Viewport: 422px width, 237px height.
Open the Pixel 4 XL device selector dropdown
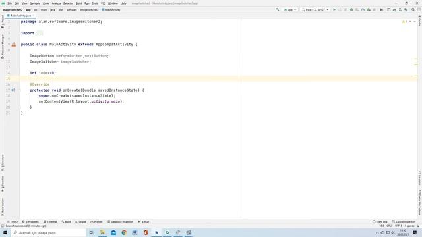point(315,10)
